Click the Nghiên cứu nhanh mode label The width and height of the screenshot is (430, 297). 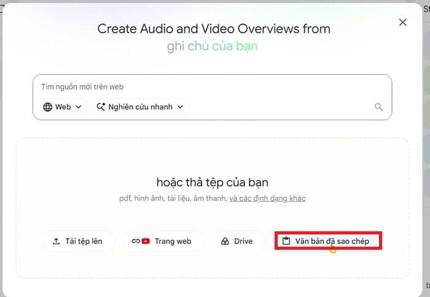coord(141,107)
